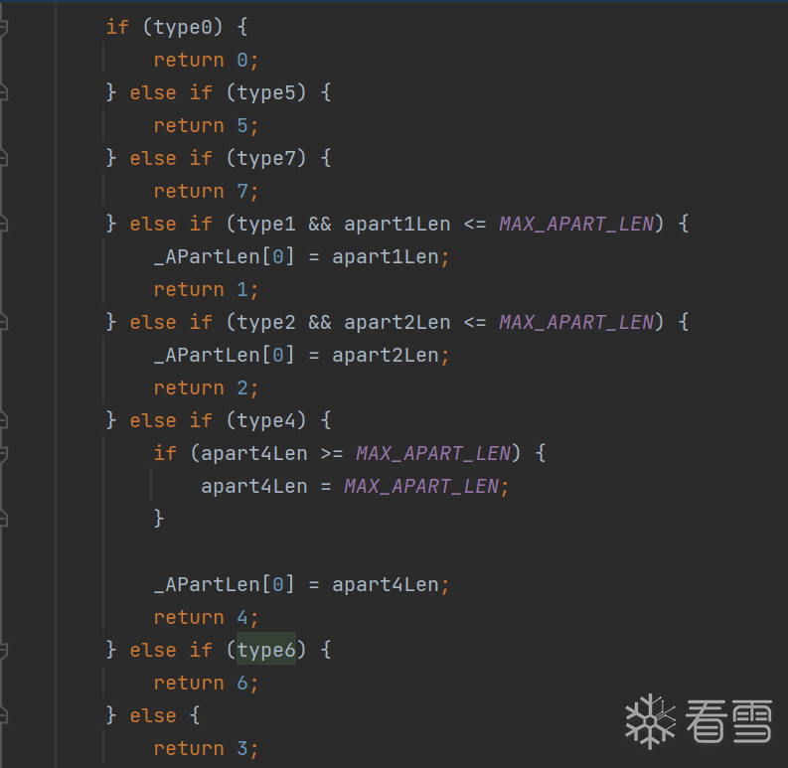Click fold gutter icon on type1 line
The height and width of the screenshot is (768, 788).
coord(3,225)
